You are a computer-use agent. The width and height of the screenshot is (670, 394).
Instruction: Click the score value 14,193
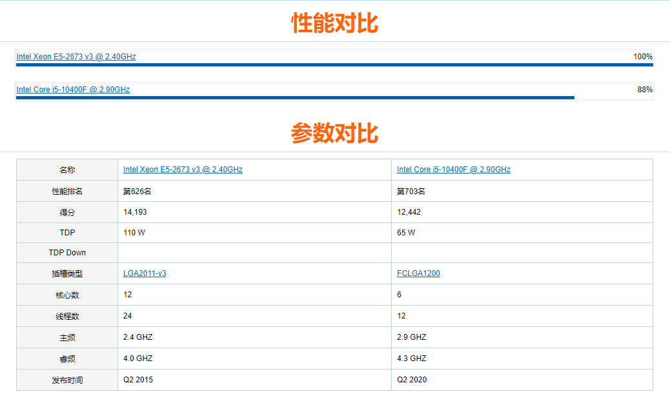coord(135,212)
